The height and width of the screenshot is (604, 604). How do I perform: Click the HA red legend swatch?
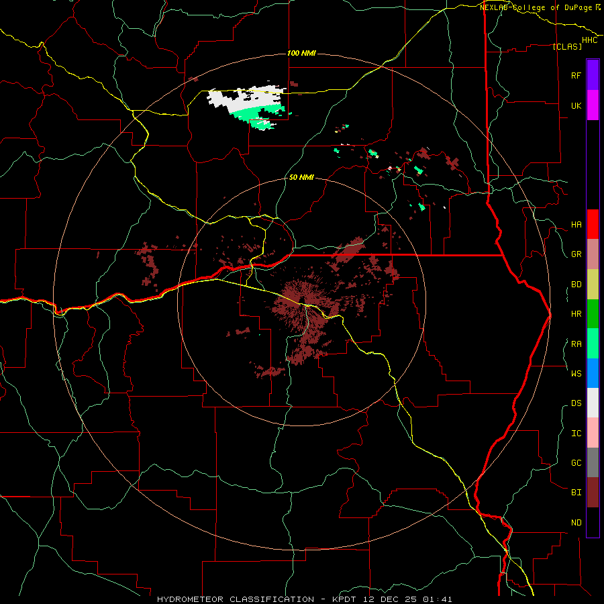pos(593,224)
